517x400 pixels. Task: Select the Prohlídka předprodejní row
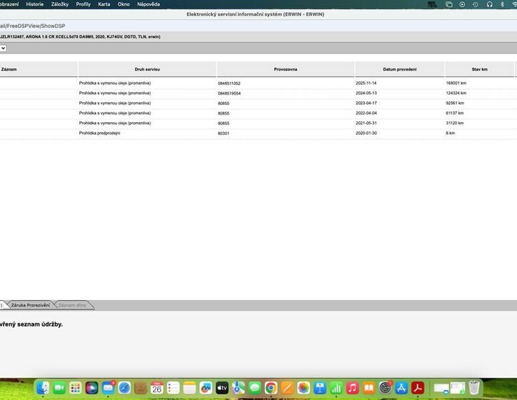coord(257,133)
